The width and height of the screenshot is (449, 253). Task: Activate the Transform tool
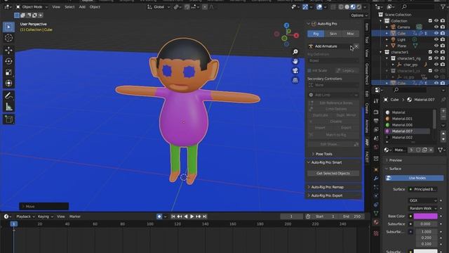pyautogui.click(x=8, y=83)
